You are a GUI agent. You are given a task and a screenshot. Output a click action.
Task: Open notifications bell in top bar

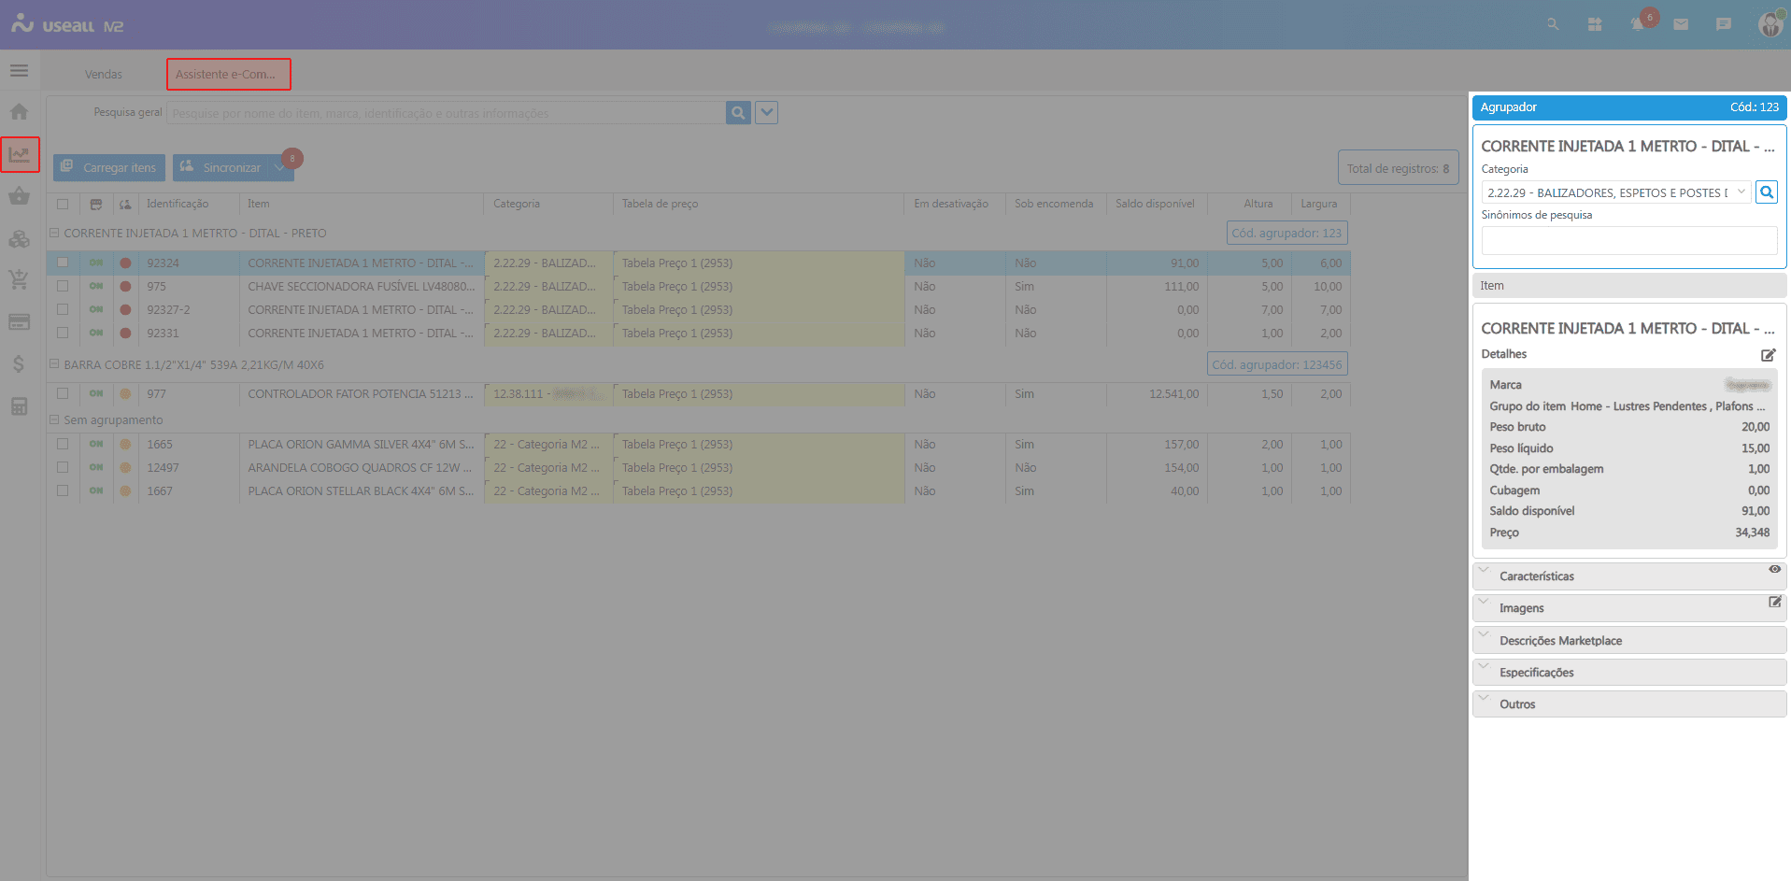[1638, 24]
